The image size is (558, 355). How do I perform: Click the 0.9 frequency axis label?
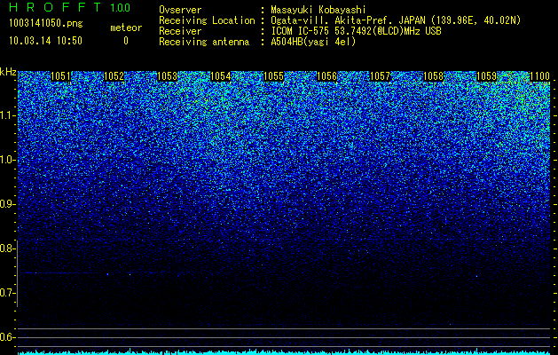click(6, 204)
